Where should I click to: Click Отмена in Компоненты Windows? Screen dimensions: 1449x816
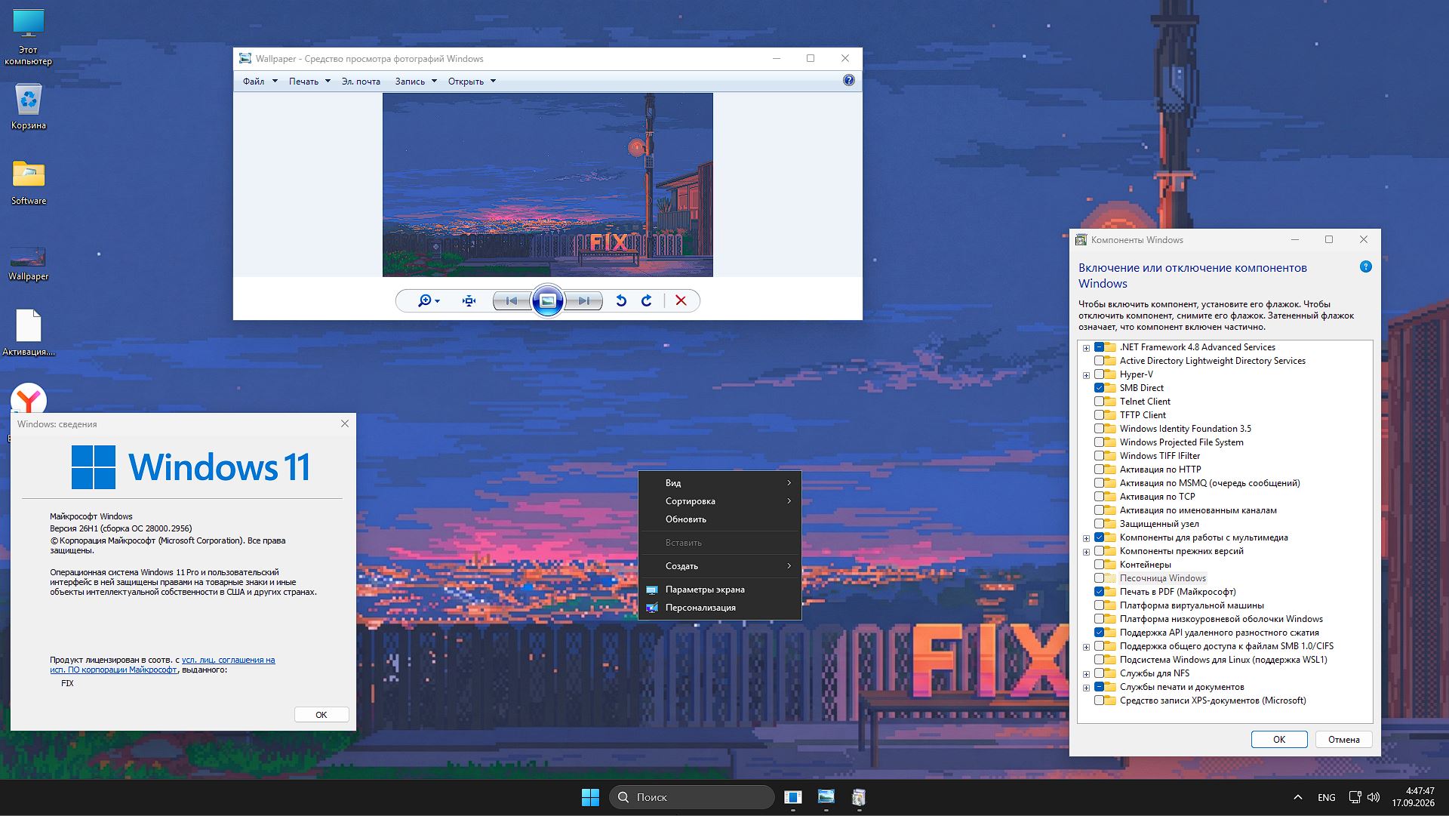[1344, 740]
